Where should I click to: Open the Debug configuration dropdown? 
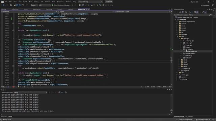(x=34, y=5)
